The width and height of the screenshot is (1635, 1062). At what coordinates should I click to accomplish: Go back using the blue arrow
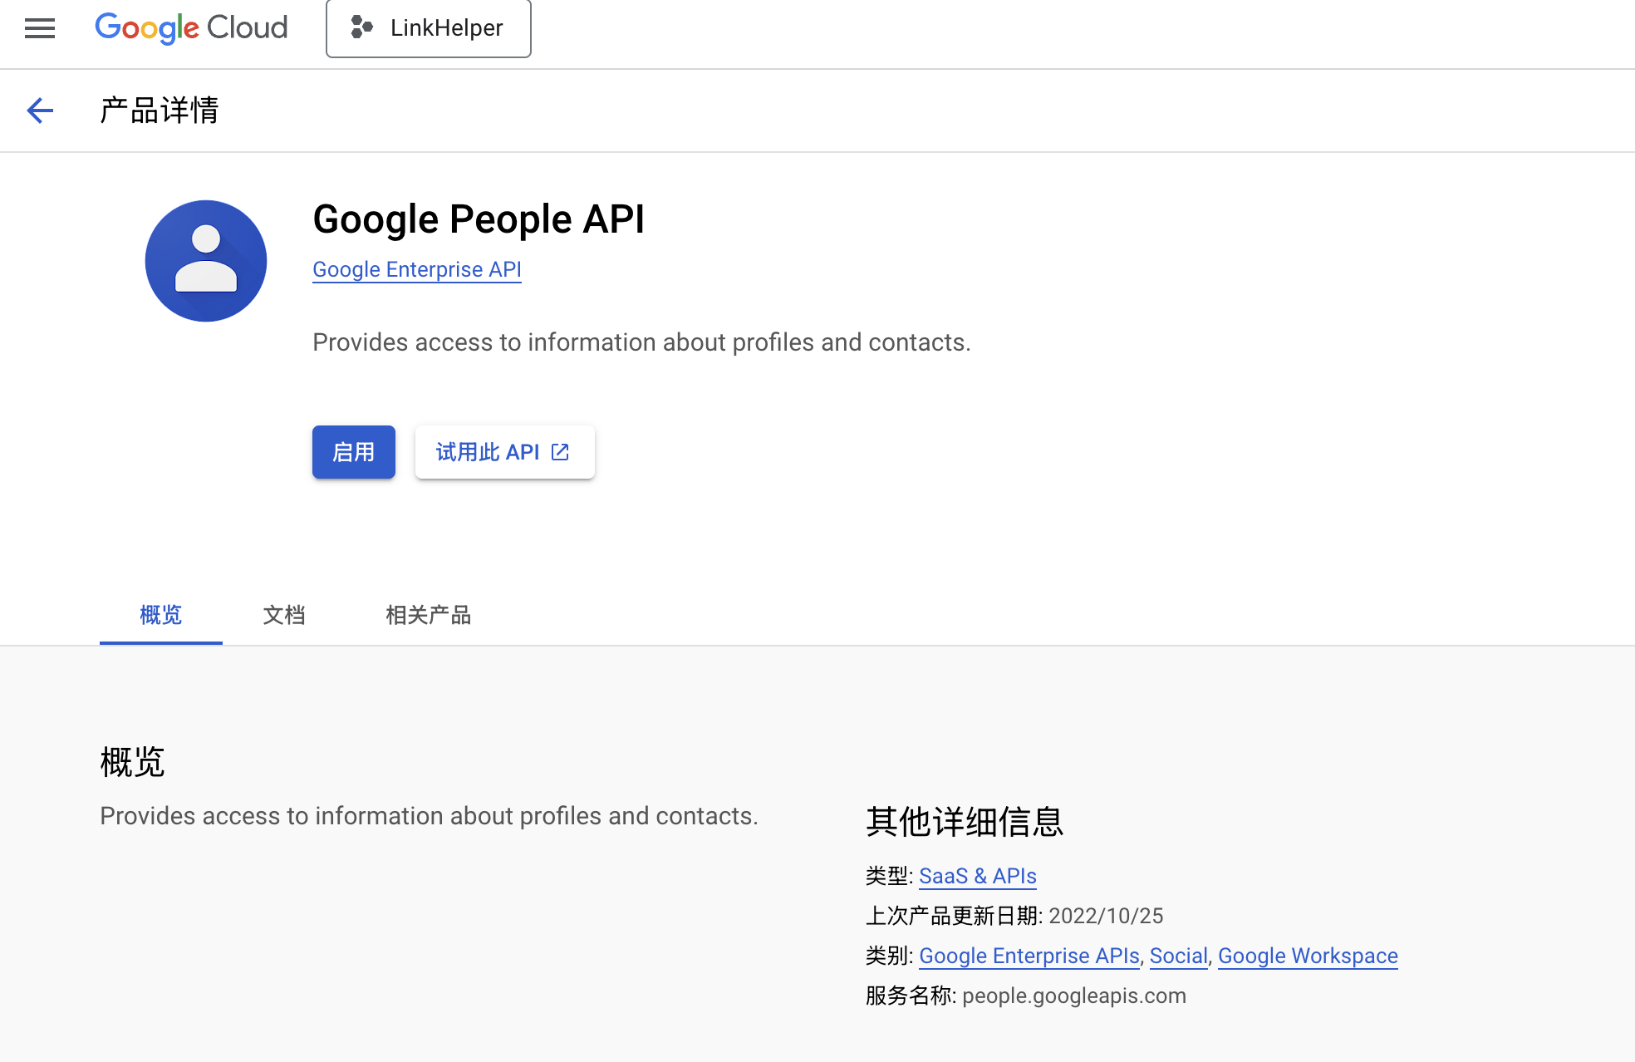point(40,111)
